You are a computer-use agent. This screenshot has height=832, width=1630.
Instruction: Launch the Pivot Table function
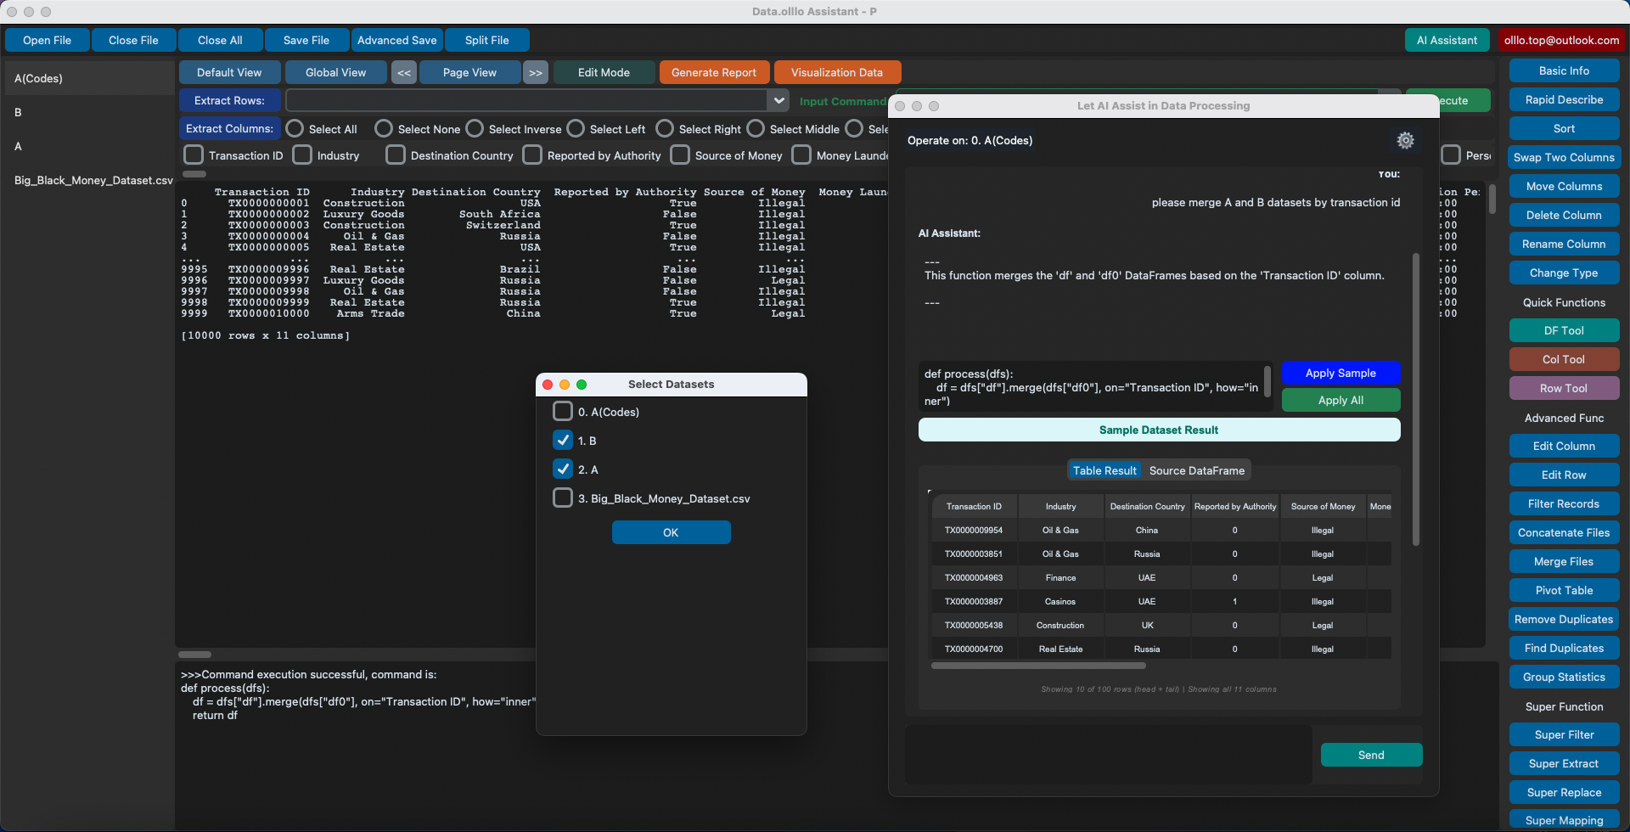click(1563, 590)
